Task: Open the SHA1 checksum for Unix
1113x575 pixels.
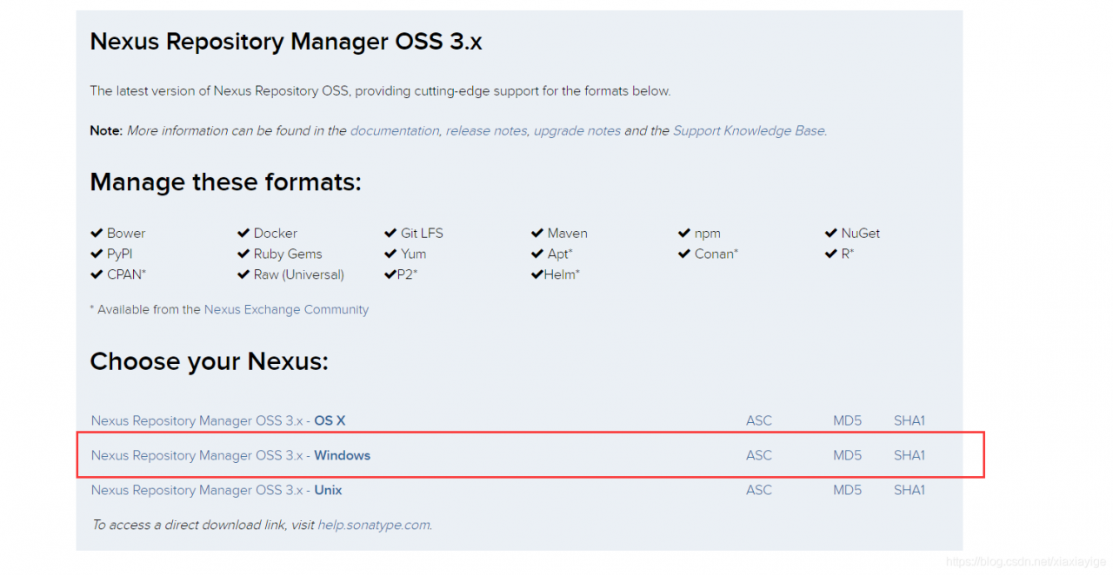Action: [910, 490]
